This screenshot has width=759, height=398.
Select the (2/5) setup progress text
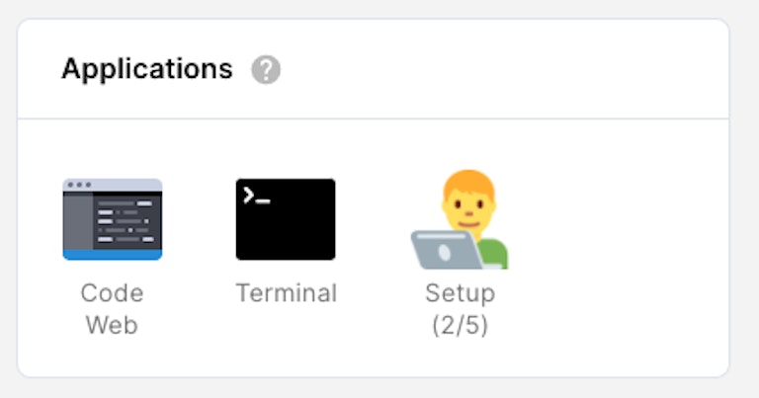coord(460,325)
